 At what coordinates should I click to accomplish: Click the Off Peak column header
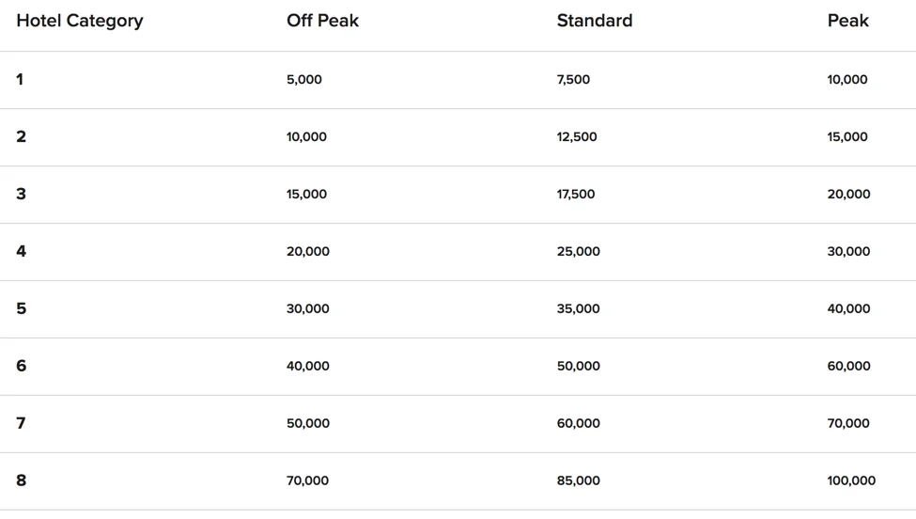pyautogui.click(x=322, y=21)
